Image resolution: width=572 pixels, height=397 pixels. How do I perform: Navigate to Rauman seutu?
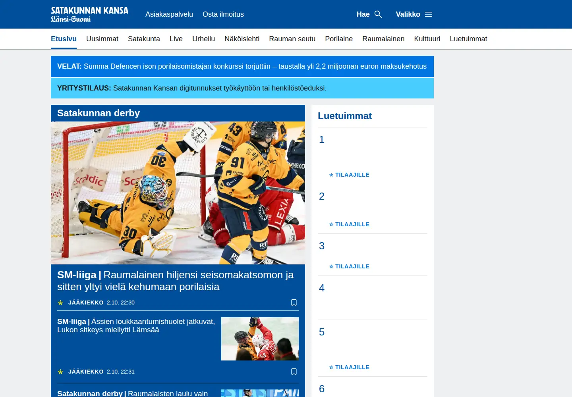[x=292, y=39]
